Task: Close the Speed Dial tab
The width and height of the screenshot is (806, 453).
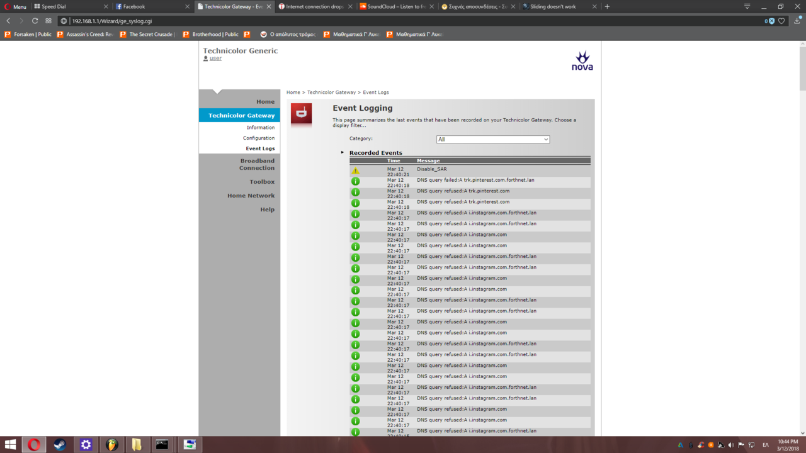Action: pos(105,7)
